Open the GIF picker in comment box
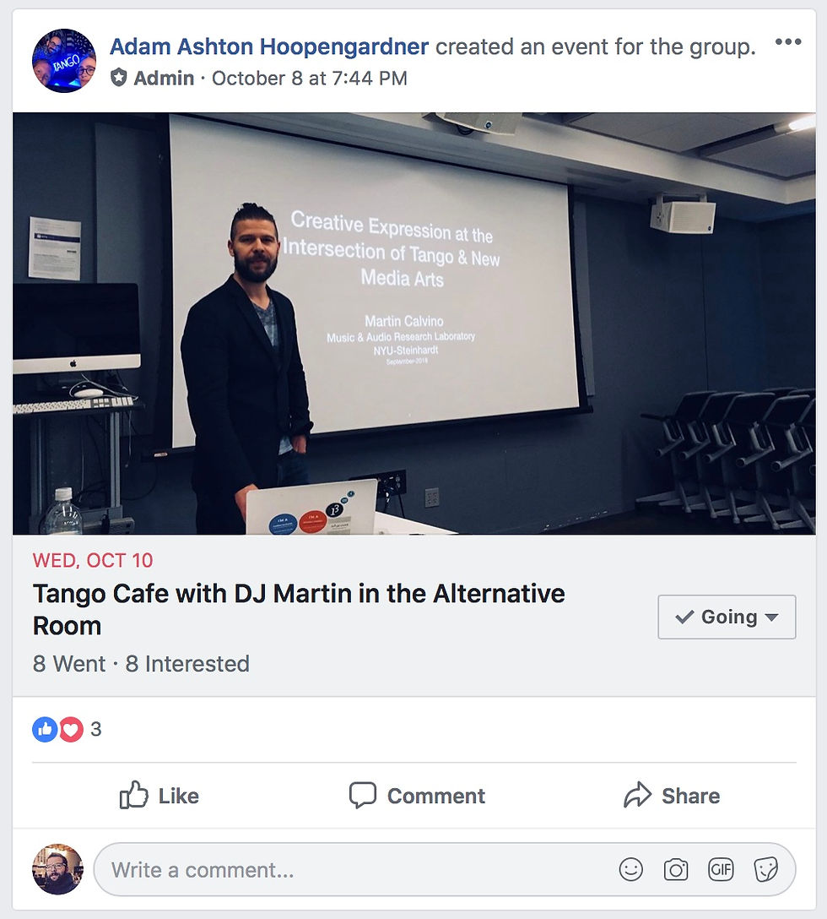Image resolution: width=827 pixels, height=919 pixels. tap(721, 869)
